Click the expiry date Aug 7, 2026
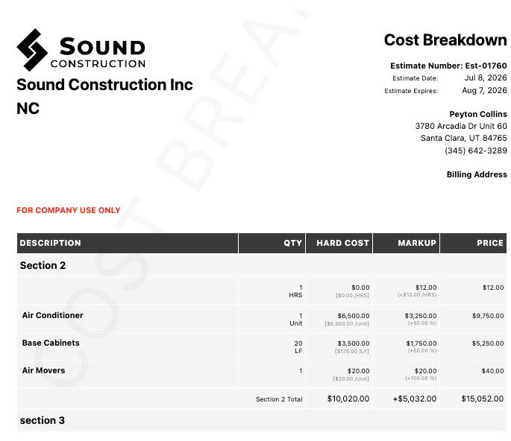This screenshot has width=511, height=441. click(484, 90)
